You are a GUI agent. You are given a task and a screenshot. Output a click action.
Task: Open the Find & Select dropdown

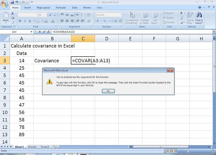pyautogui.click(x=199, y=18)
